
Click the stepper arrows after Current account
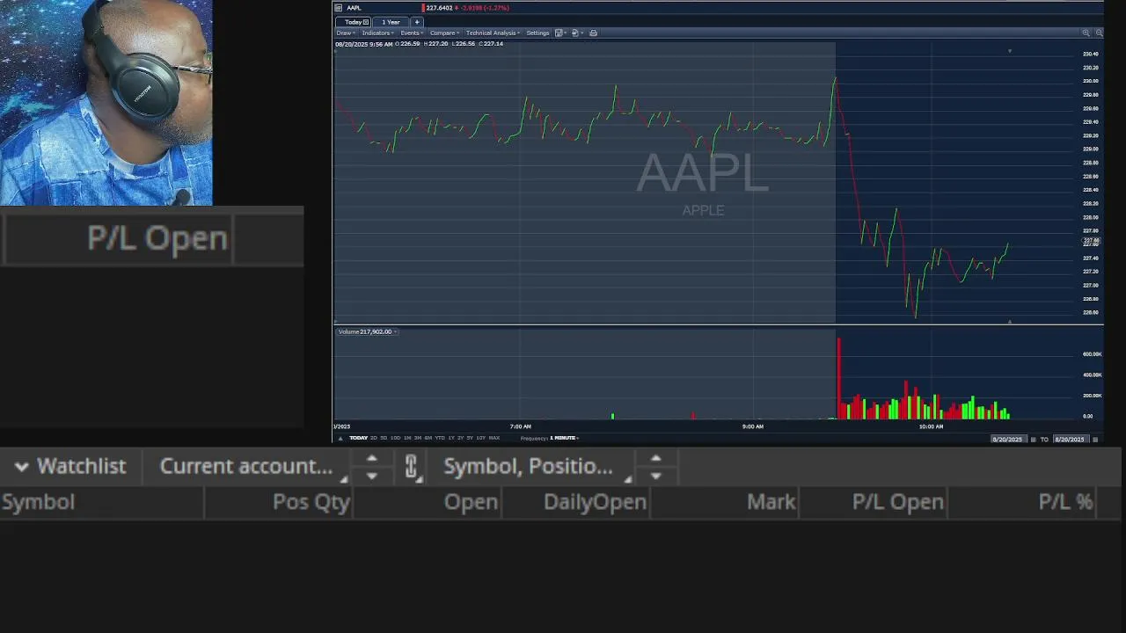[x=371, y=467]
